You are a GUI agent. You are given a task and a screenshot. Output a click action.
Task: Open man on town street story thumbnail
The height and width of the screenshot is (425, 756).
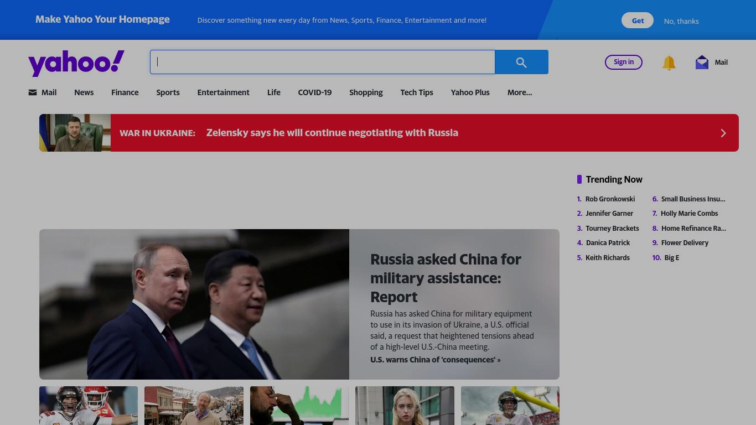click(x=194, y=406)
